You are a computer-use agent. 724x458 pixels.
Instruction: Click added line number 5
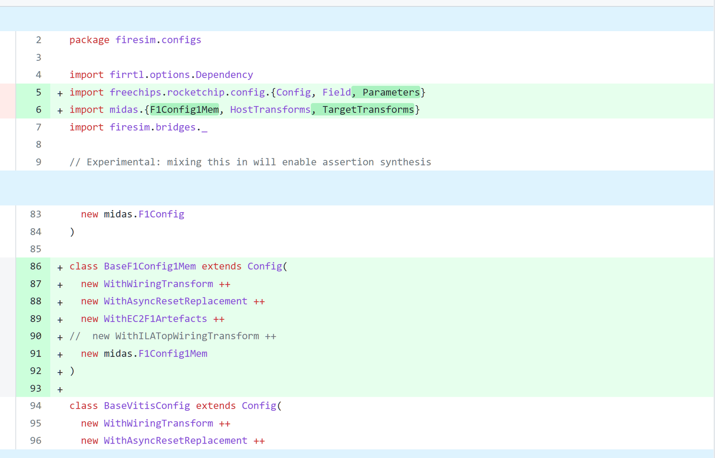[38, 93]
